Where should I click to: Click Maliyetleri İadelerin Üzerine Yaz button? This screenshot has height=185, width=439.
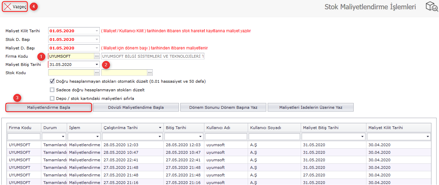point(311,107)
